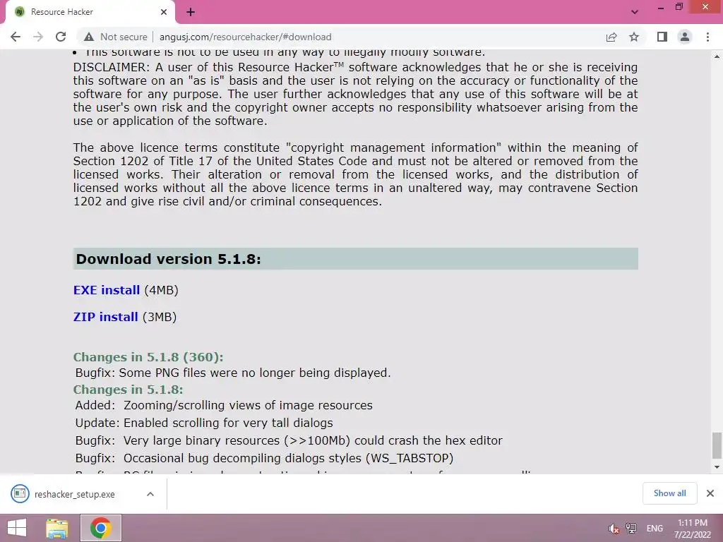Click the address bar URL
723x542 pixels.
pyautogui.click(x=245, y=37)
